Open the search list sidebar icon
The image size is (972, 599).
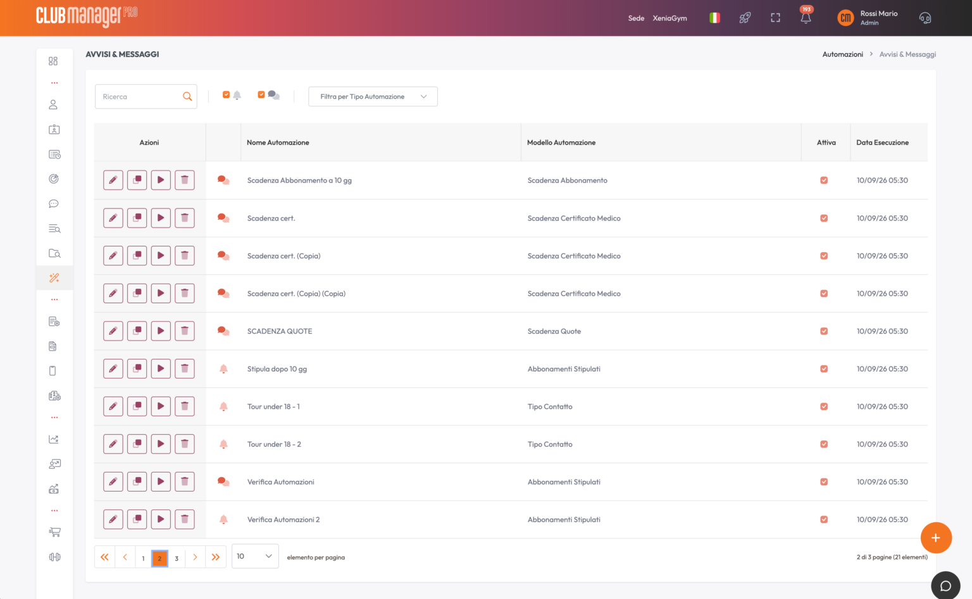54,228
